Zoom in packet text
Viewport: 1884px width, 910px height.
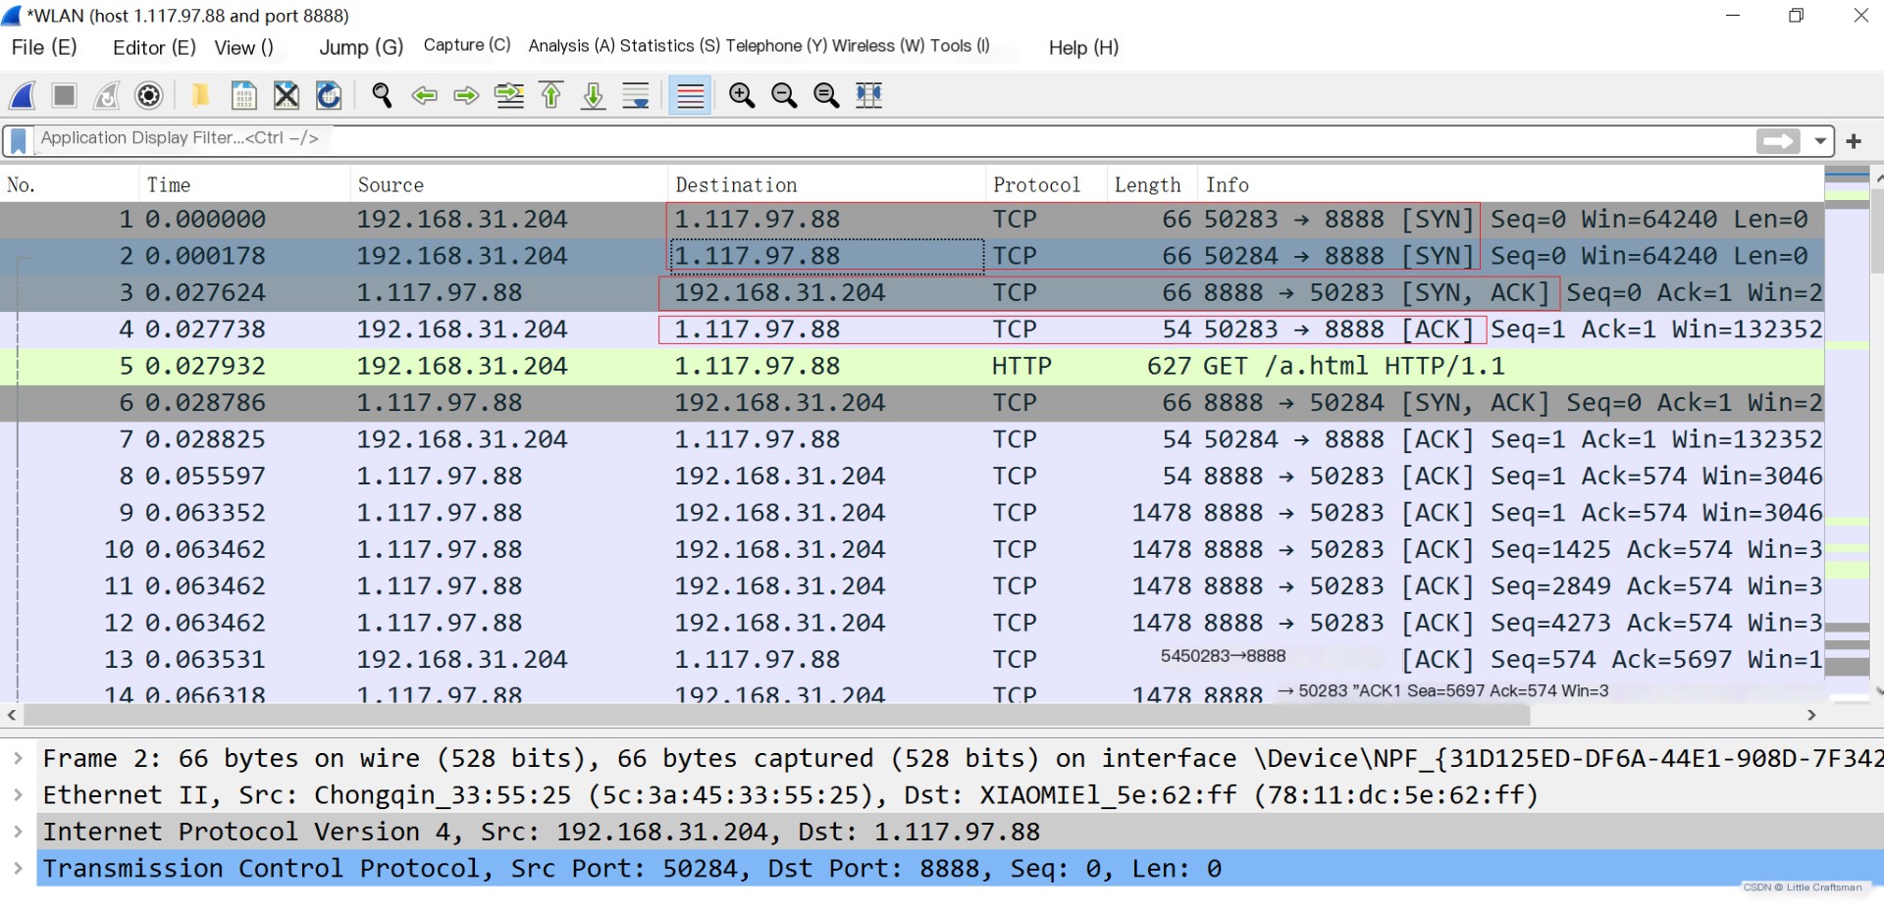tap(742, 95)
